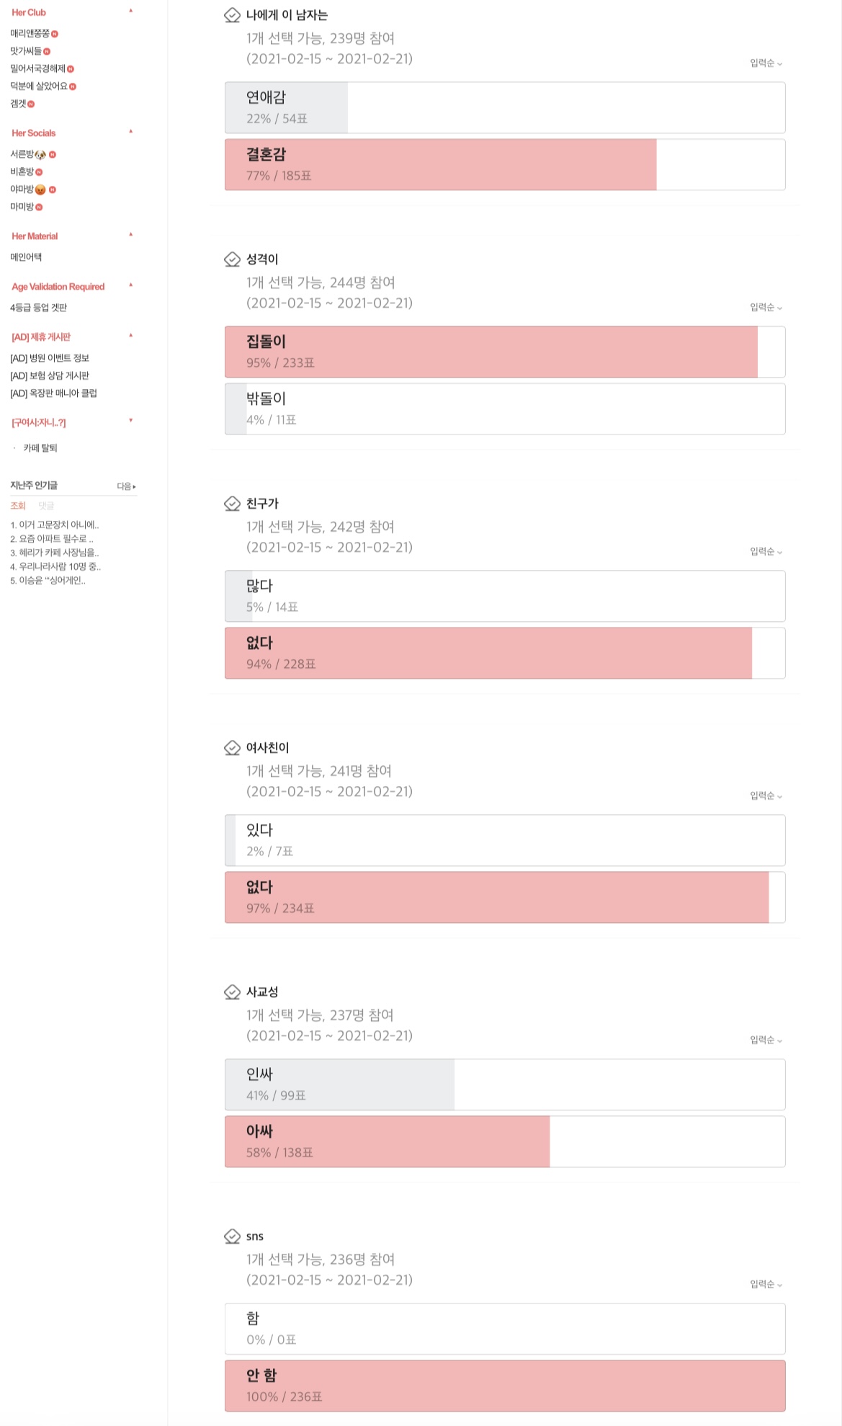The width and height of the screenshot is (842, 1426).
Task: Select the '밖돌이' poll option
Action: 504,409
